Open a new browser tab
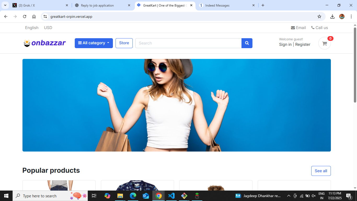 coord(263,5)
